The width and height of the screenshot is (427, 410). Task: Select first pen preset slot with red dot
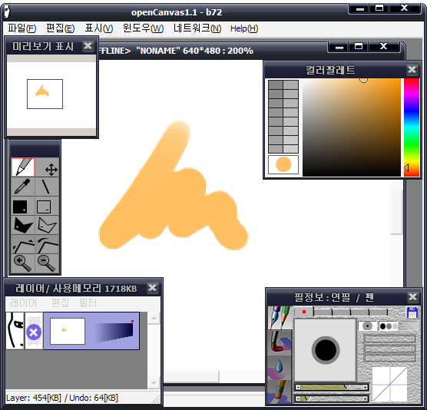[304, 312]
